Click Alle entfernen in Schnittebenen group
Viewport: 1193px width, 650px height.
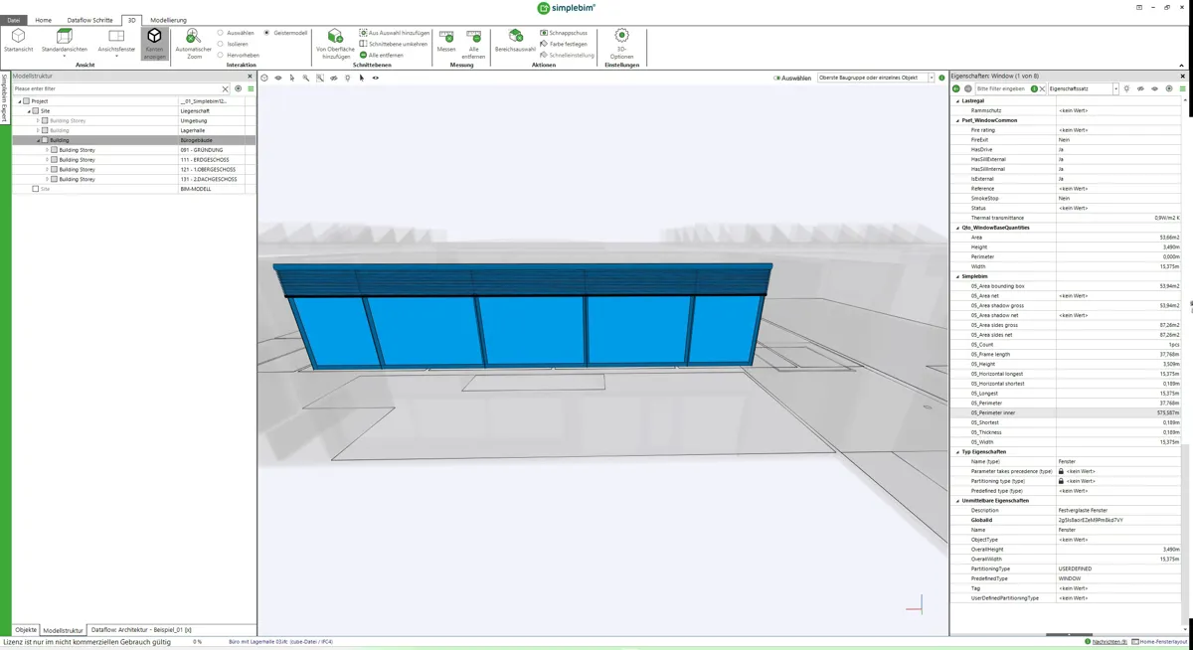tap(382, 56)
